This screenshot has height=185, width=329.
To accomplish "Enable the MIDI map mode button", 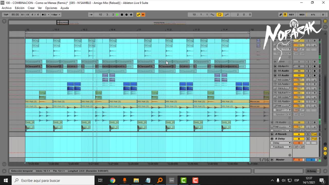I will click(302, 15).
